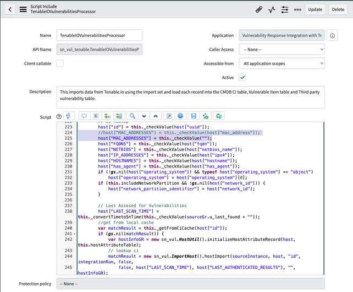Toggle the syntax editor macros icon
The width and height of the screenshot is (353, 292).
coord(68,116)
